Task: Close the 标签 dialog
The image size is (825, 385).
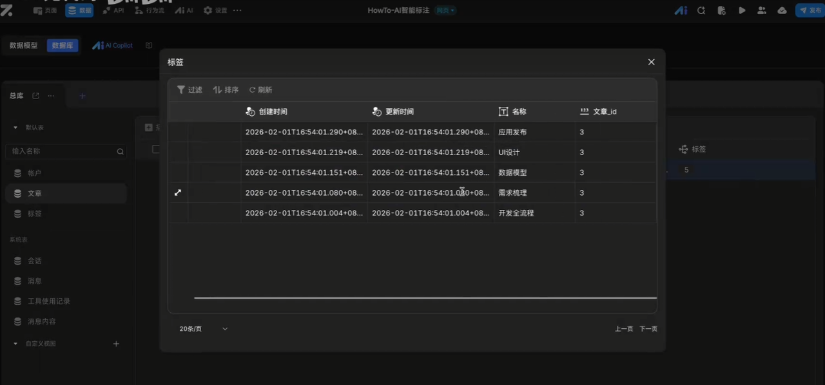Action: 651,62
